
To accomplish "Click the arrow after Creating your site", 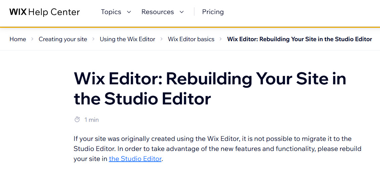I will coord(93,39).
